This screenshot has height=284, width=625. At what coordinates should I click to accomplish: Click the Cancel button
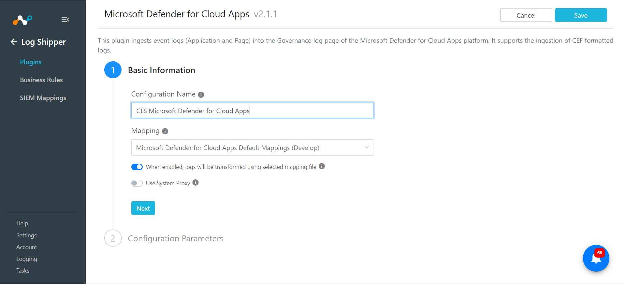click(x=526, y=15)
